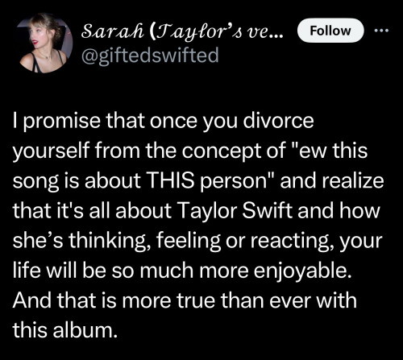Click the word 'yourself' in the tweet
The width and height of the screenshot is (403, 360).
pyautogui.click(x=51, y=151)
